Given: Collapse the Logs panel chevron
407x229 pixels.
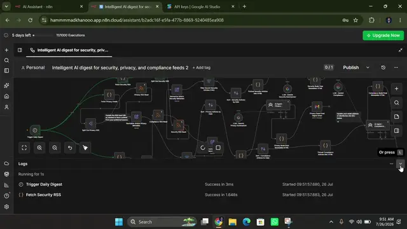Looking at the screenshot, I should 400,163.
